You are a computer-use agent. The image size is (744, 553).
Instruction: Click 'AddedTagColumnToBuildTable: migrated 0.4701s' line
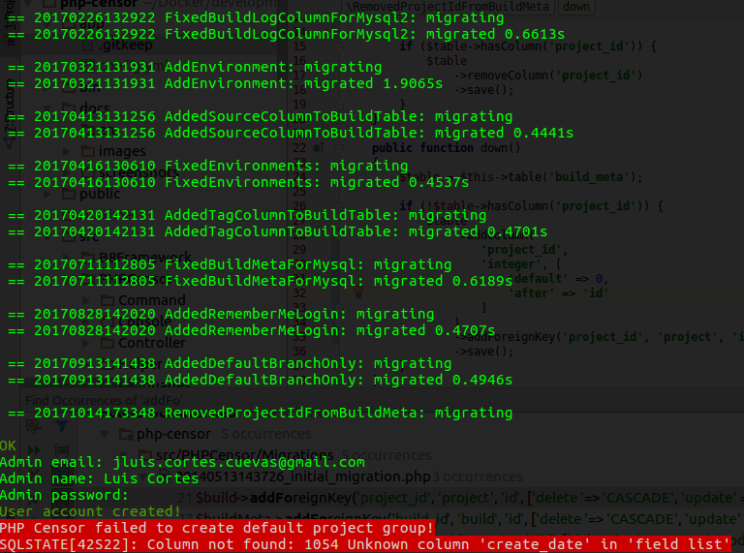point(278,231)
